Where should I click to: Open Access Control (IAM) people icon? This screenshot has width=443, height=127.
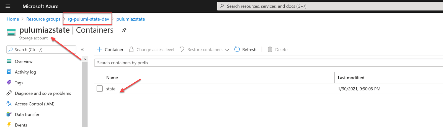click(x=9, y=104)
